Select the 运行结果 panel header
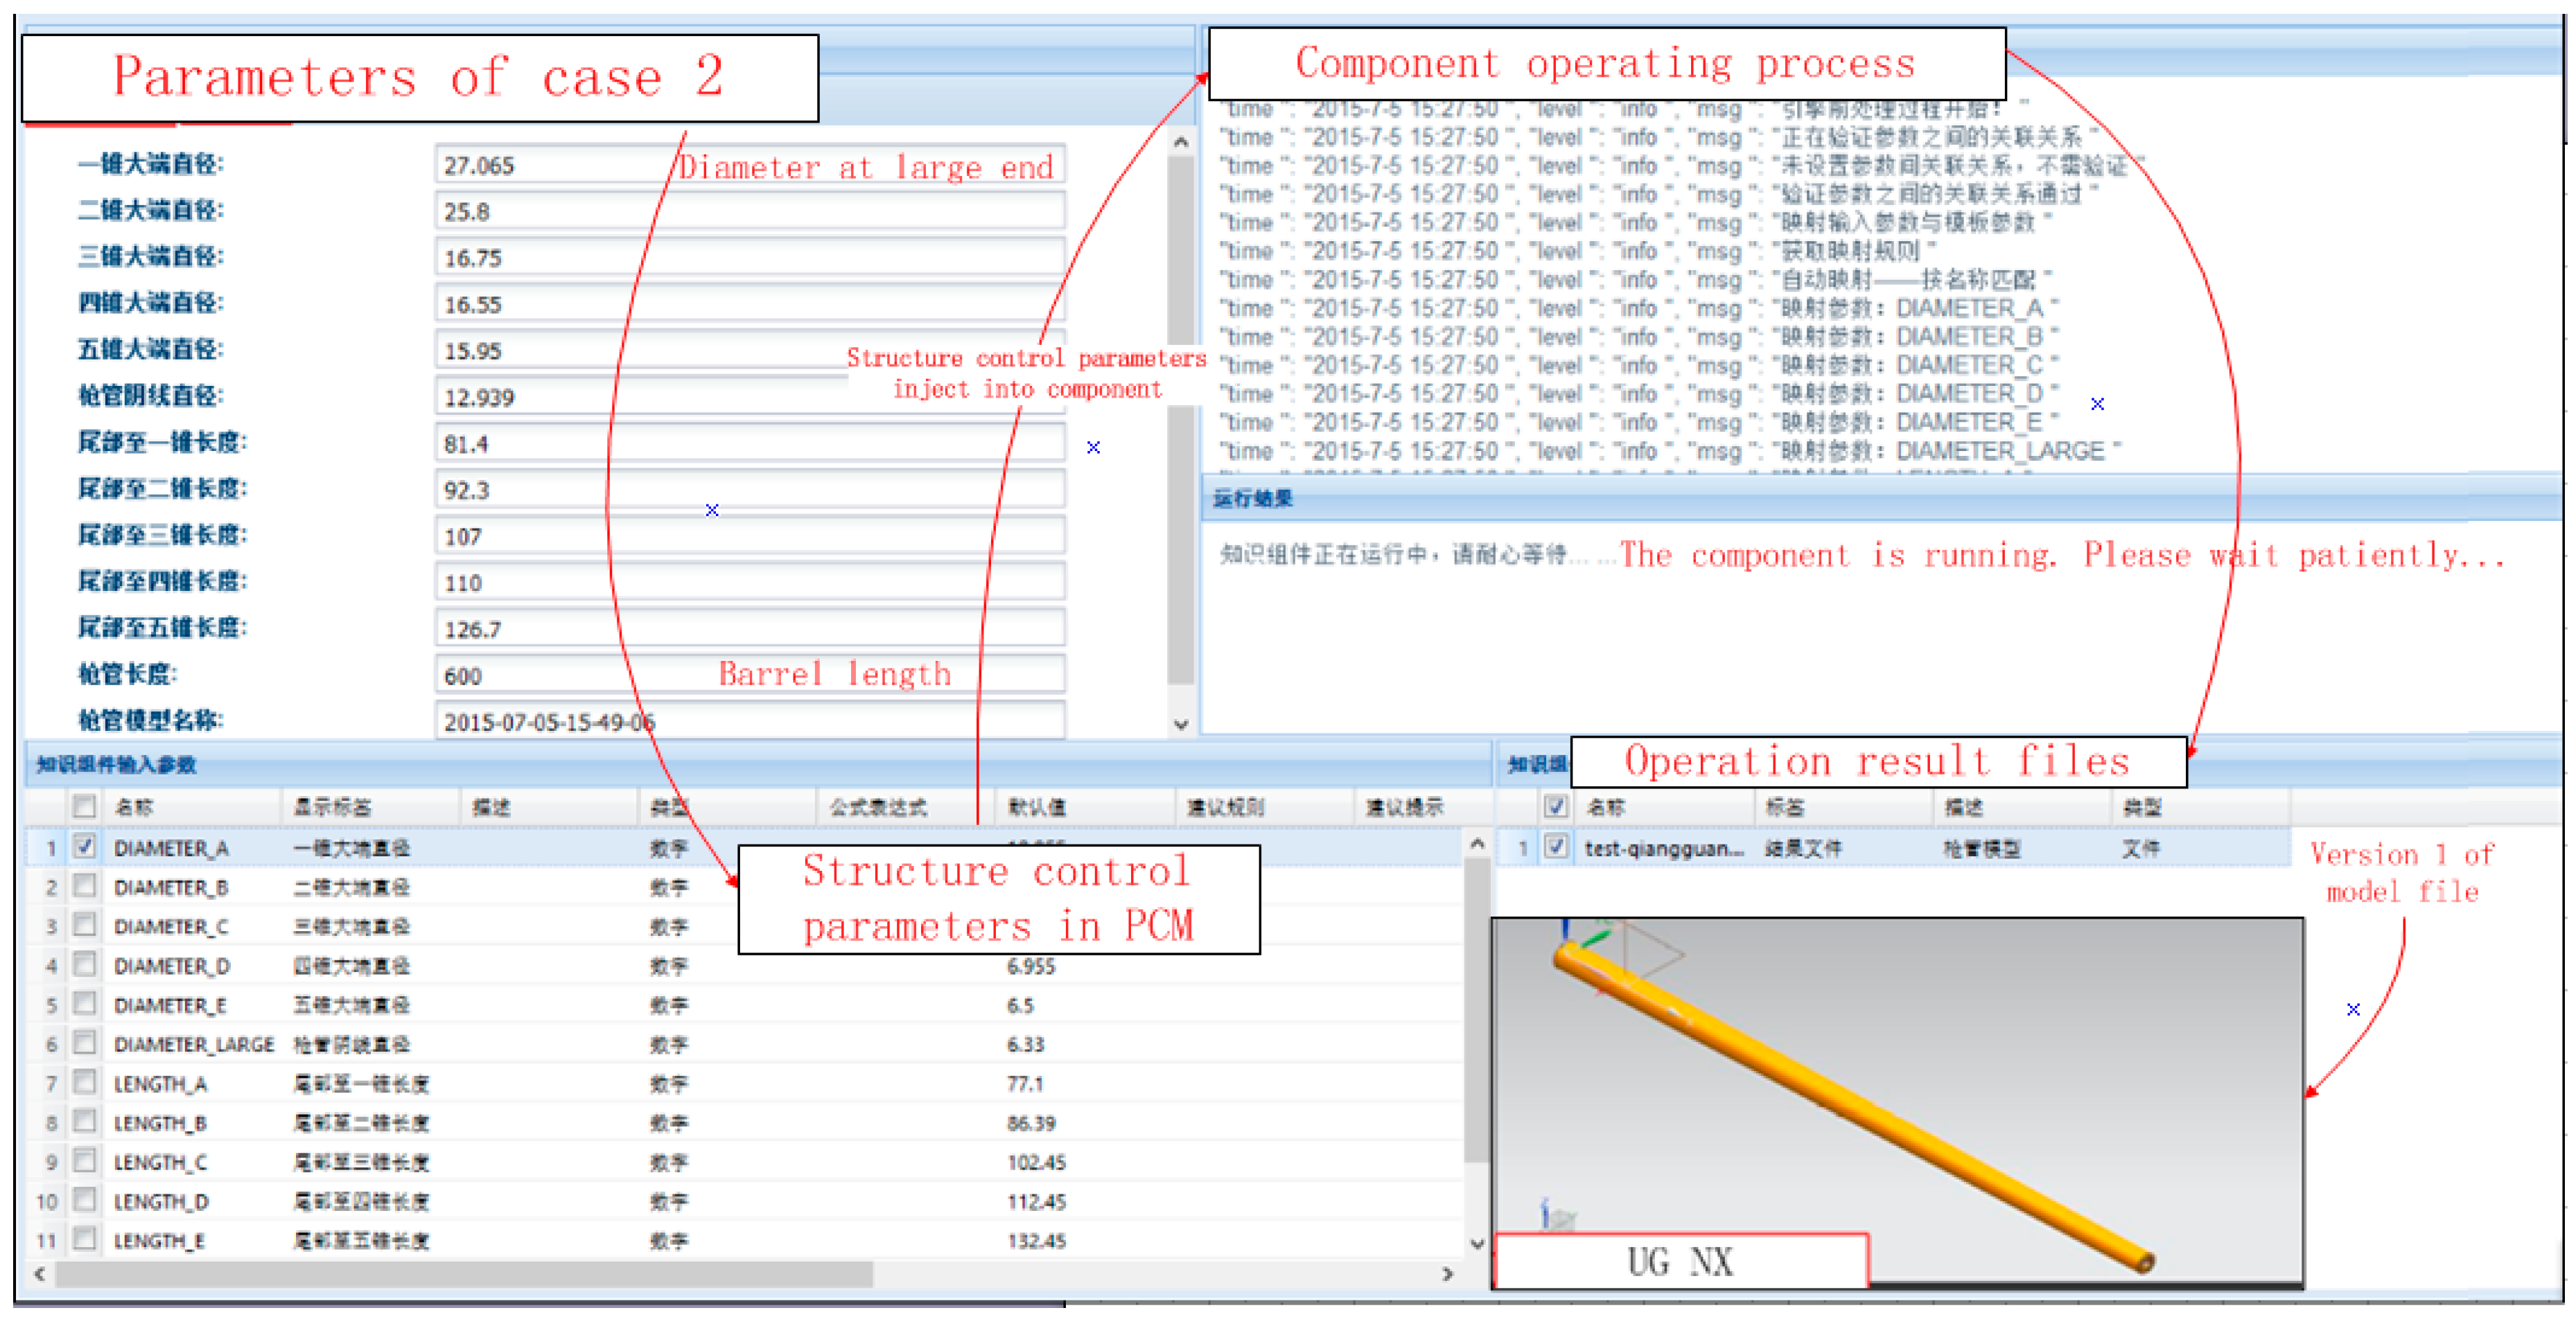 coord(1253,498)
